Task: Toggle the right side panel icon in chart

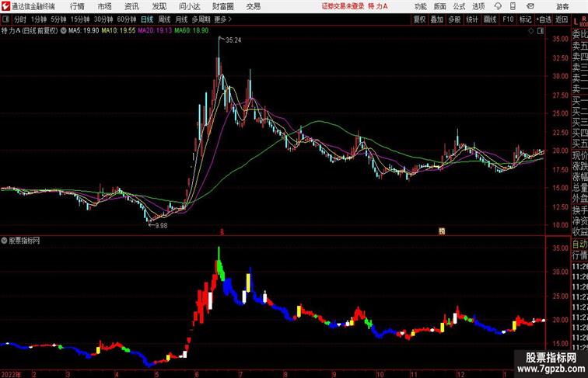Action: (541, 31)
